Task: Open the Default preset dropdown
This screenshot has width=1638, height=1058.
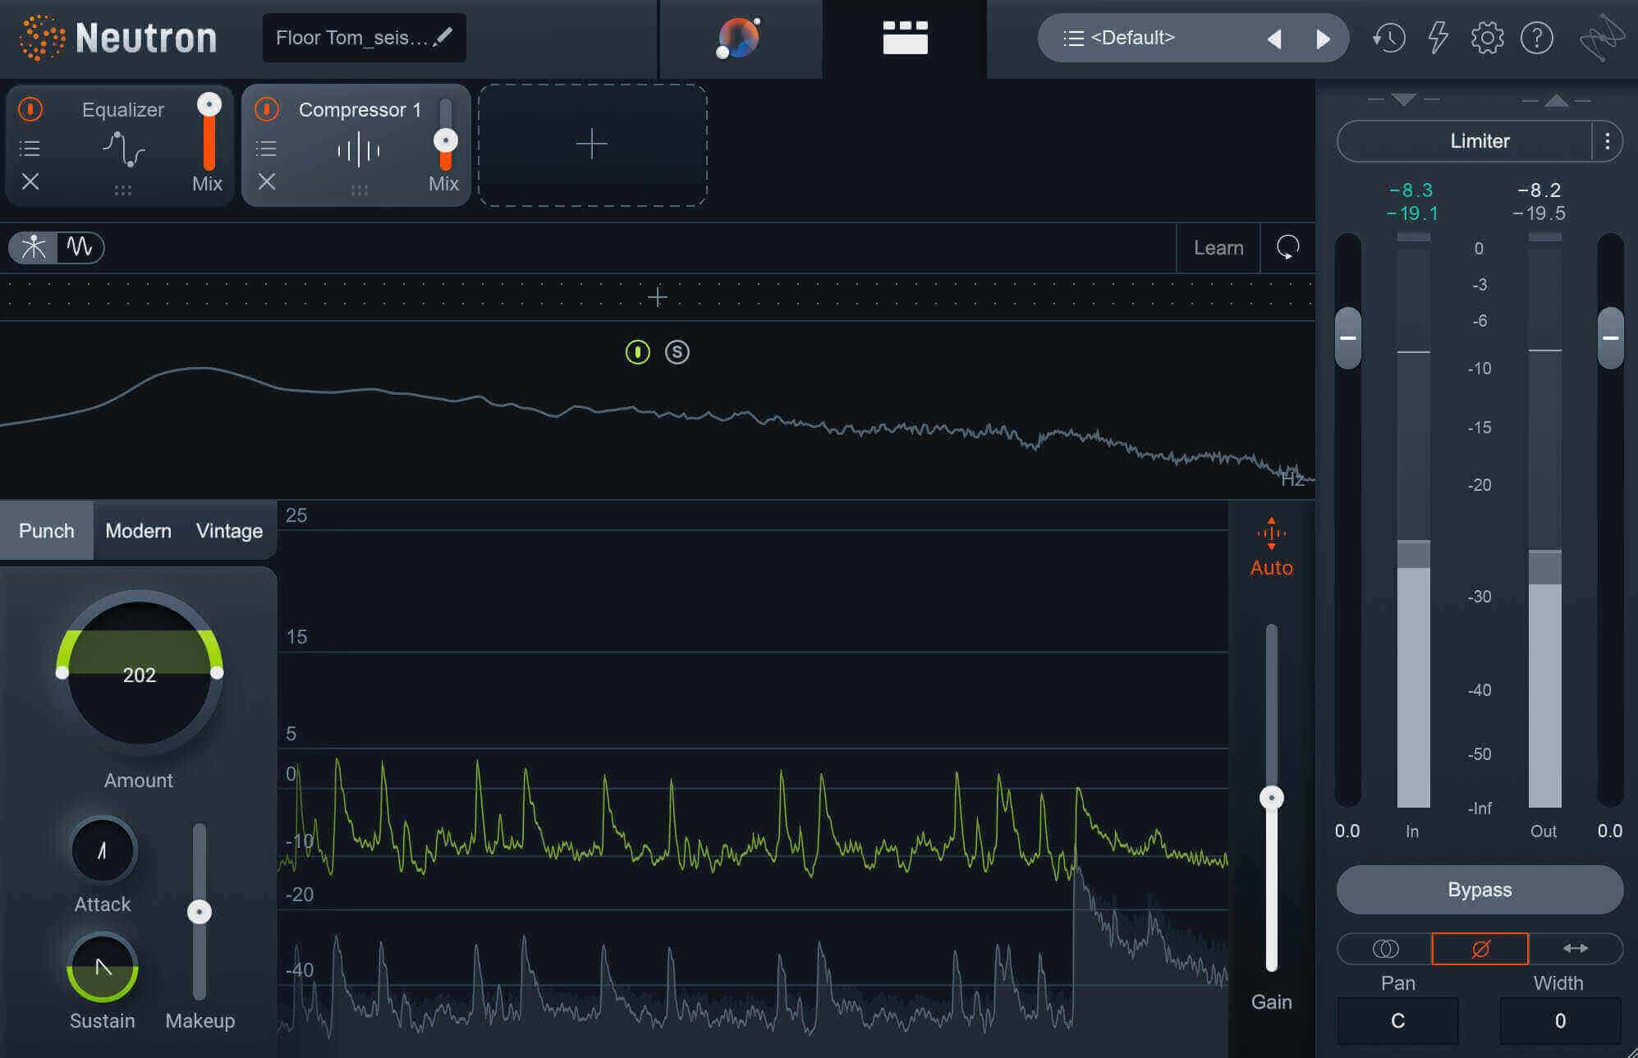Action: pyautogui.click(x=1132, y=38)
